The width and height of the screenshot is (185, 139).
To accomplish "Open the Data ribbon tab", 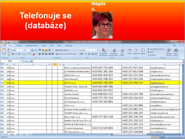I will pyautogui.click(x=51, y=46).
